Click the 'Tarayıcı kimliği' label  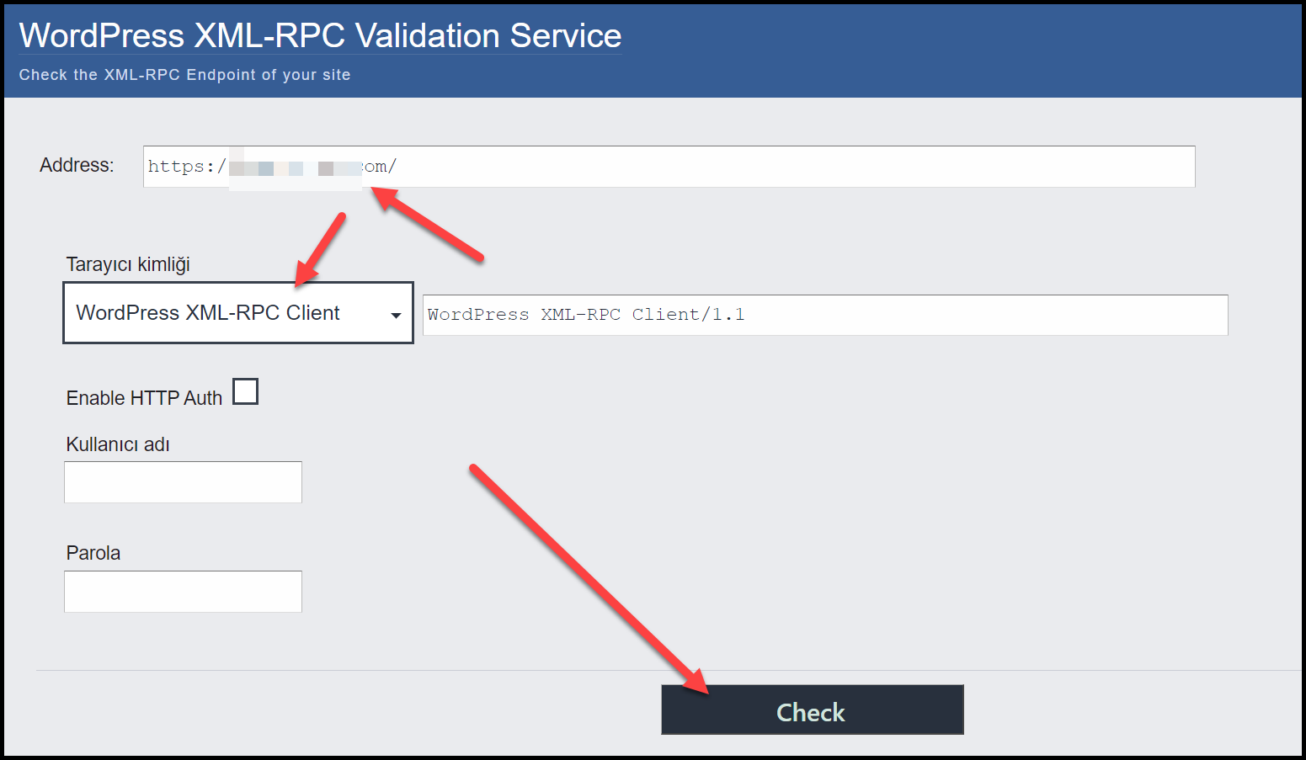tap(128, 264)
